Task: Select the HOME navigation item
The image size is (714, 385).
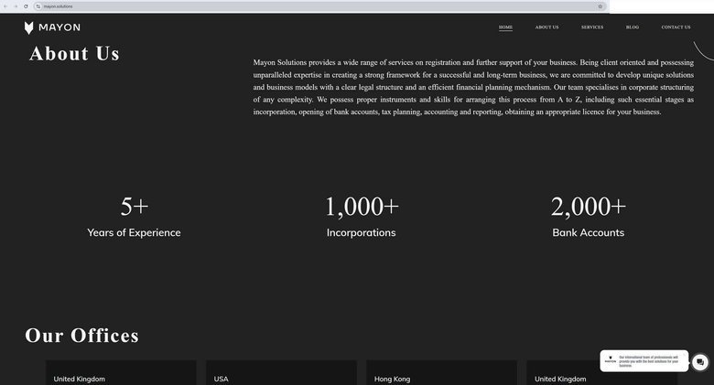Action: point(505,27)
